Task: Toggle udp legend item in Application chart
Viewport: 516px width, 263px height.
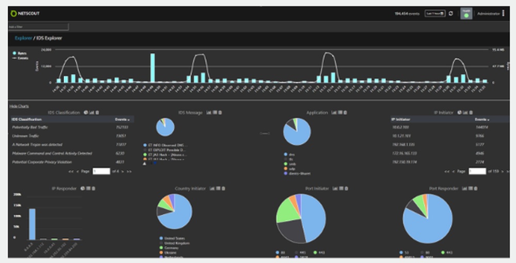Action: [289, 169]
